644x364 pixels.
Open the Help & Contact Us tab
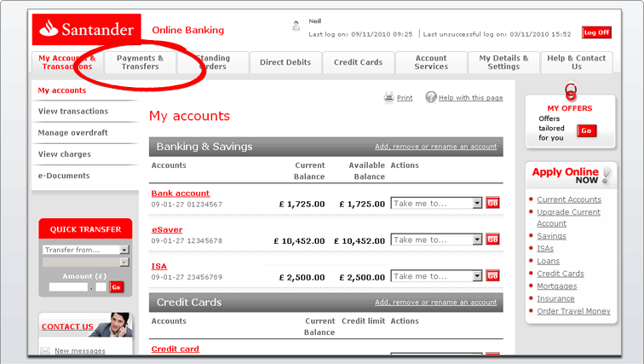pos(576,62)
